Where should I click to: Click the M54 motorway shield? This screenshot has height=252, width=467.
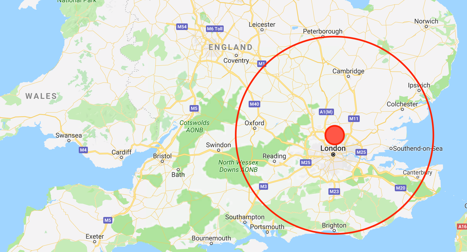click(182, 27)
